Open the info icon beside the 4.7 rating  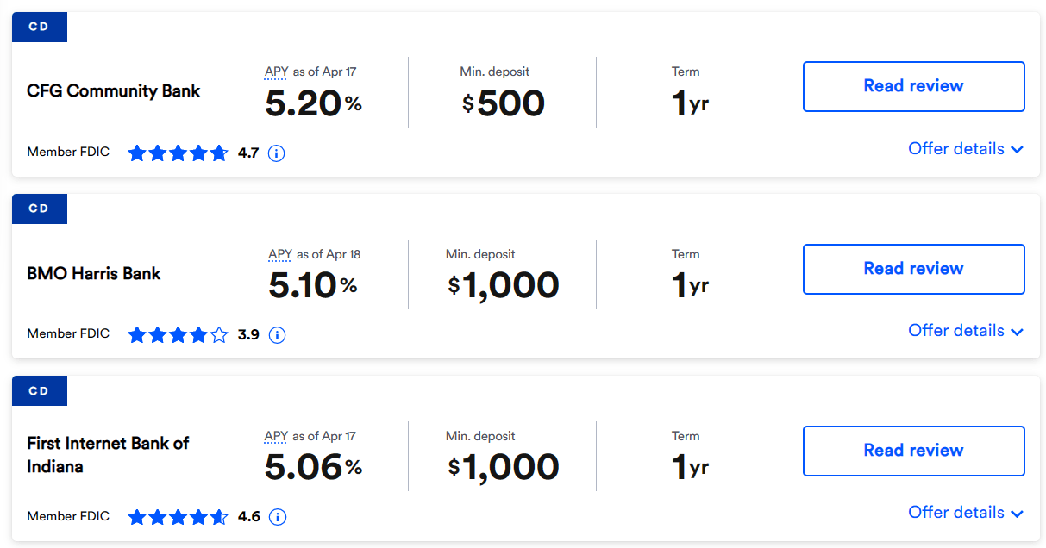coord(277,153)
